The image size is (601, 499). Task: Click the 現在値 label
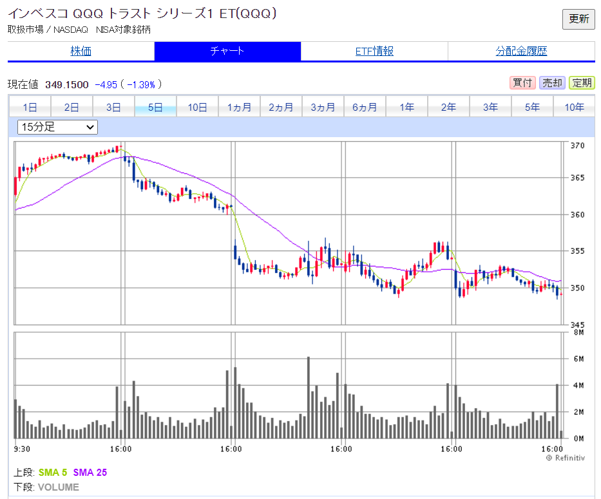click(x=23, y=84)
